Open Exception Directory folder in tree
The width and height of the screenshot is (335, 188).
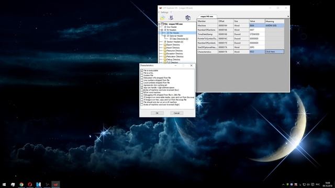click(x=174, y=54)
